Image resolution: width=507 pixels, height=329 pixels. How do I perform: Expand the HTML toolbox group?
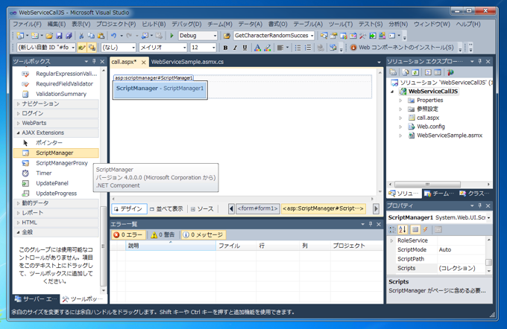tap(56, 223)
